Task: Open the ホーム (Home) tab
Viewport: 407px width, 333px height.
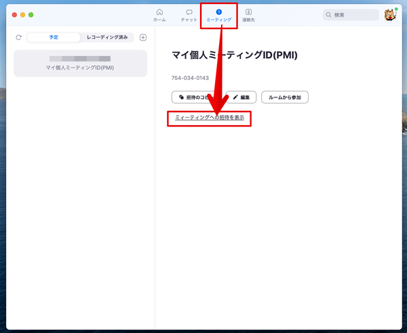Action: (159, 15)
